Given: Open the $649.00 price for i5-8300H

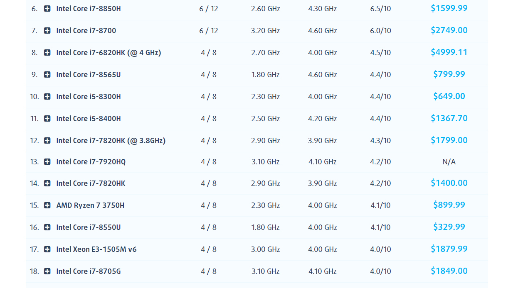Looking at the screenshot, I should pos(449,96).
